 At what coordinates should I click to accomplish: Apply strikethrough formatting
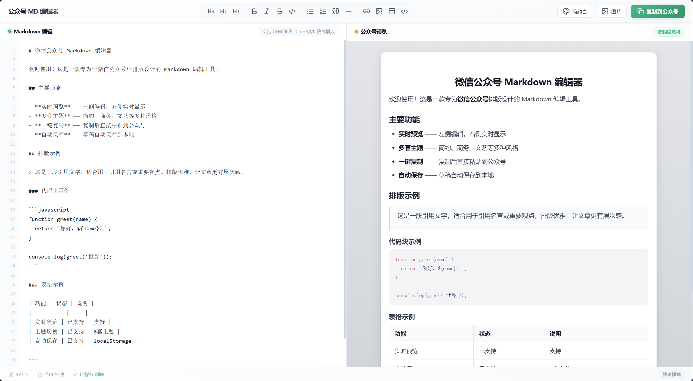coord(279,11)
